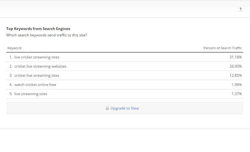250x152 pixels.
Task: Click the 31.18% traffic value
Action: pyautogui.click(x=236, y=57)
